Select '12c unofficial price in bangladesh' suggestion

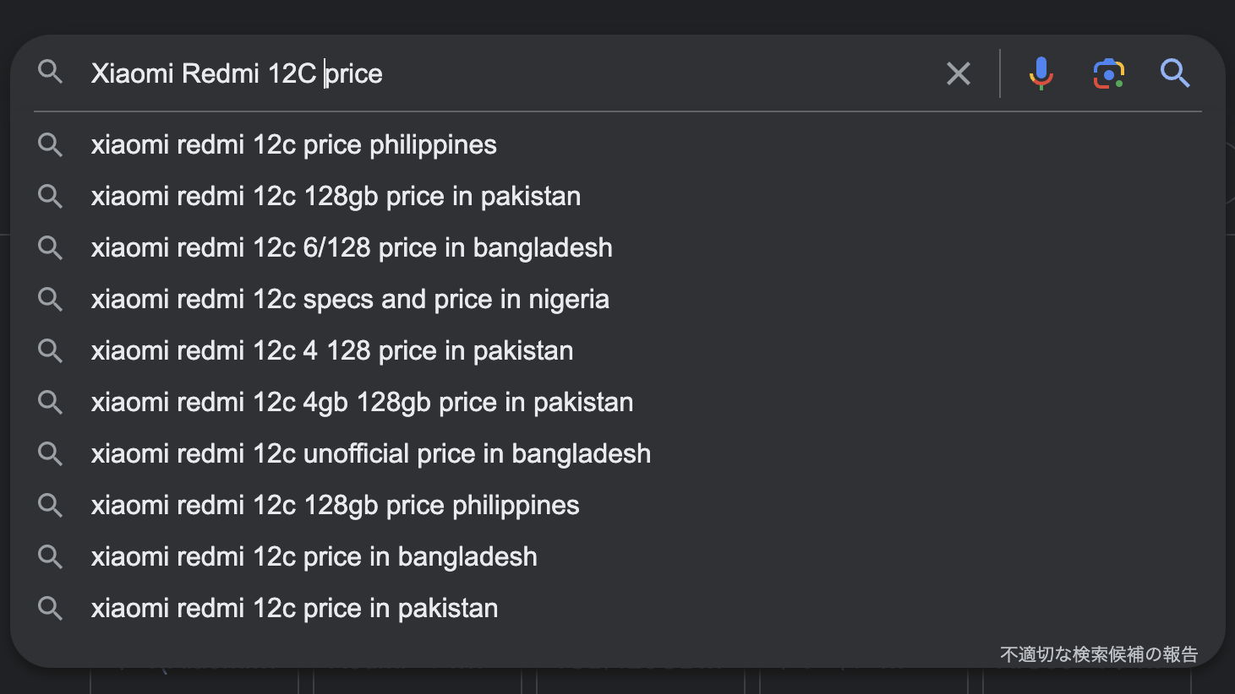370,454
